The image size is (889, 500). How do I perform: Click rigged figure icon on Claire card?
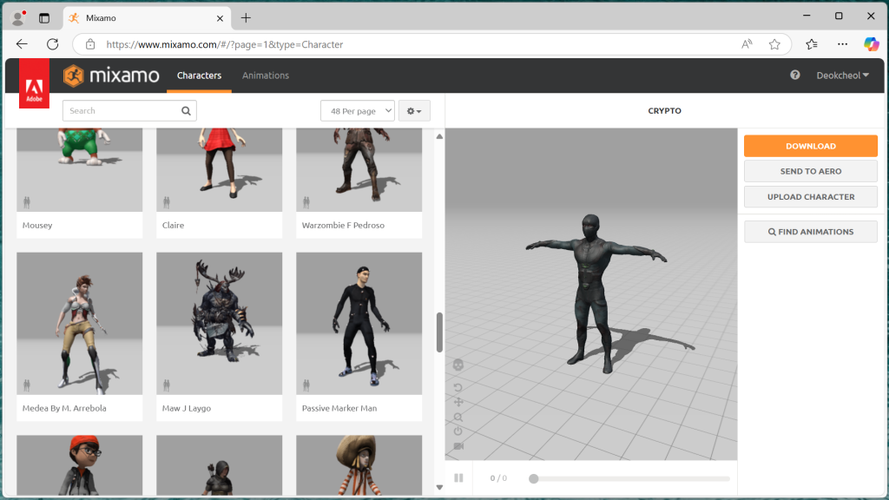(x=167, y=201)
